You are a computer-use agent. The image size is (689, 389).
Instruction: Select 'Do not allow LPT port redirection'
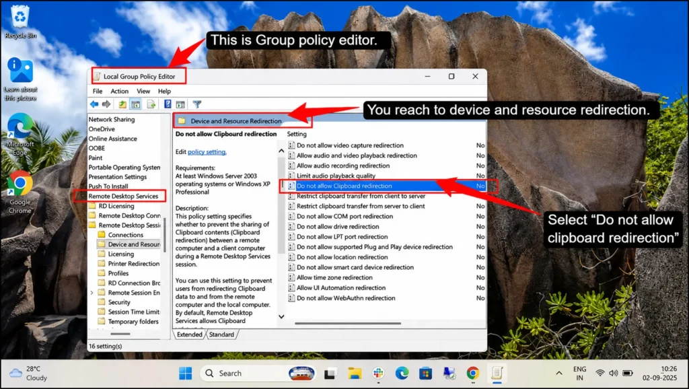tap(342, 237)
